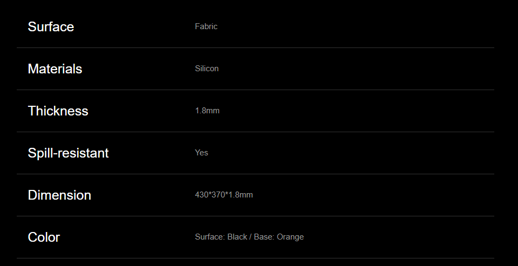
Task: Click the divider line below Color row
Action: tap(255, 258)
